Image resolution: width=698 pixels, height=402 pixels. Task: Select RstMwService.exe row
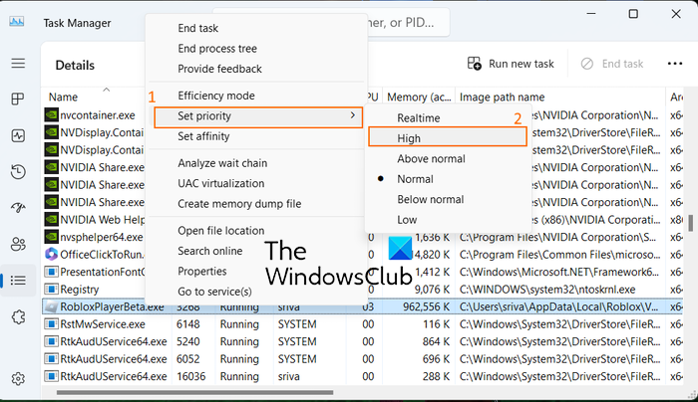coord(362,323)
